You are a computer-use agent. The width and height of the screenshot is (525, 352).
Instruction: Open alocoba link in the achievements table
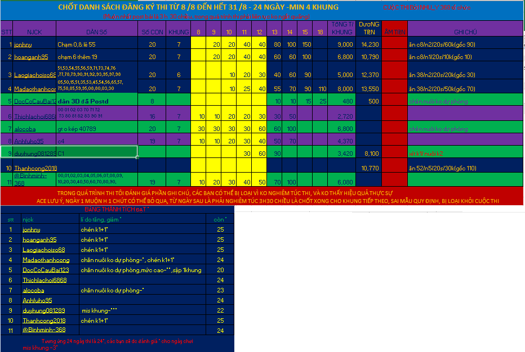point(33,290)
